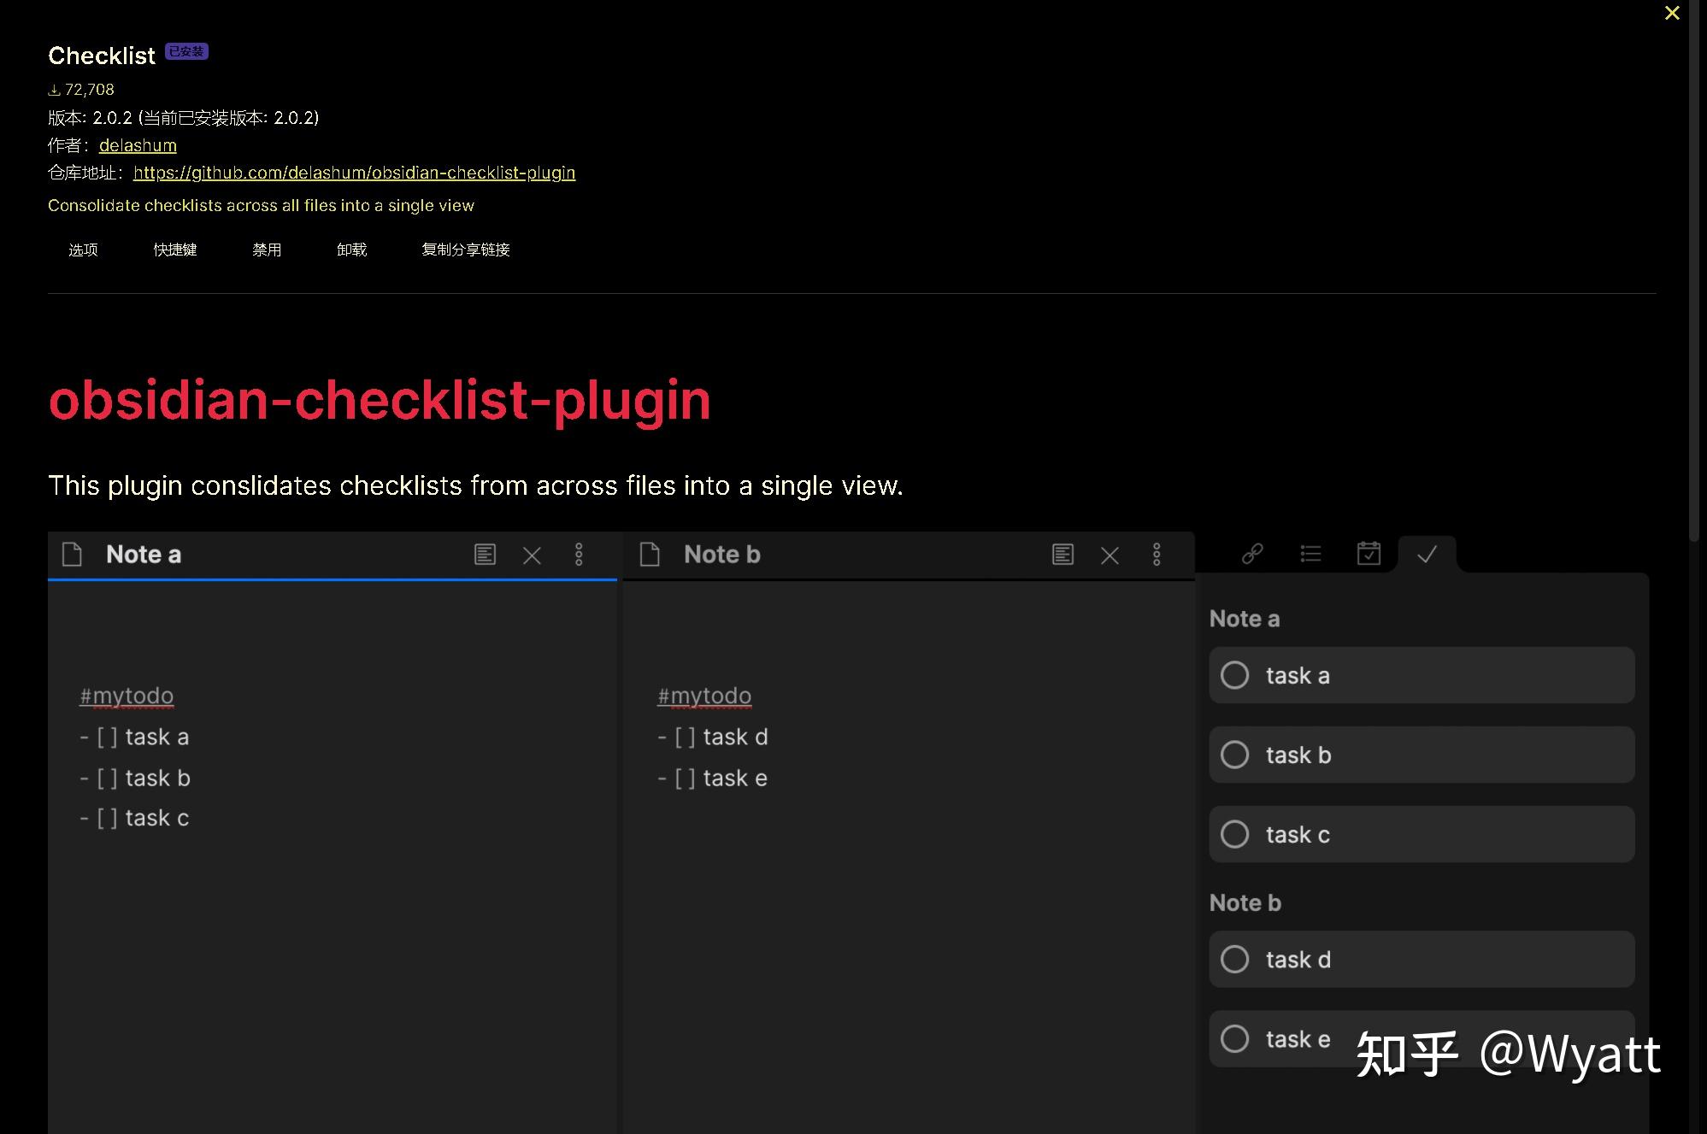Screen dimensions: 1707x1134
Task: Click the list outline icon in the sidebar tabs
Action: point(1310,554)
